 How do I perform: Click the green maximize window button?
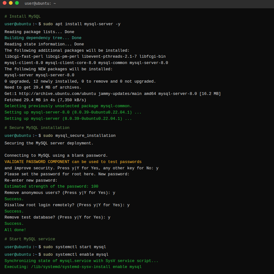[x=17, y=3]
